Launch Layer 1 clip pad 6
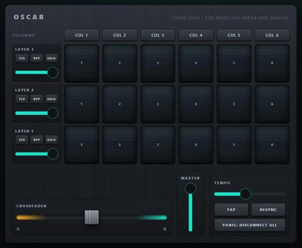The height and width of the screenshot is (248, 302). tap(272, 145)
